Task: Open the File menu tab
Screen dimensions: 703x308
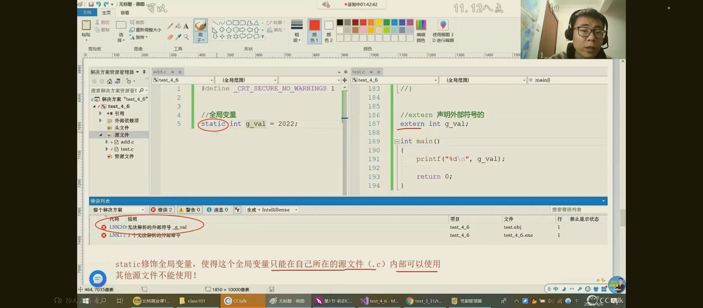Action: pos(87,13)
